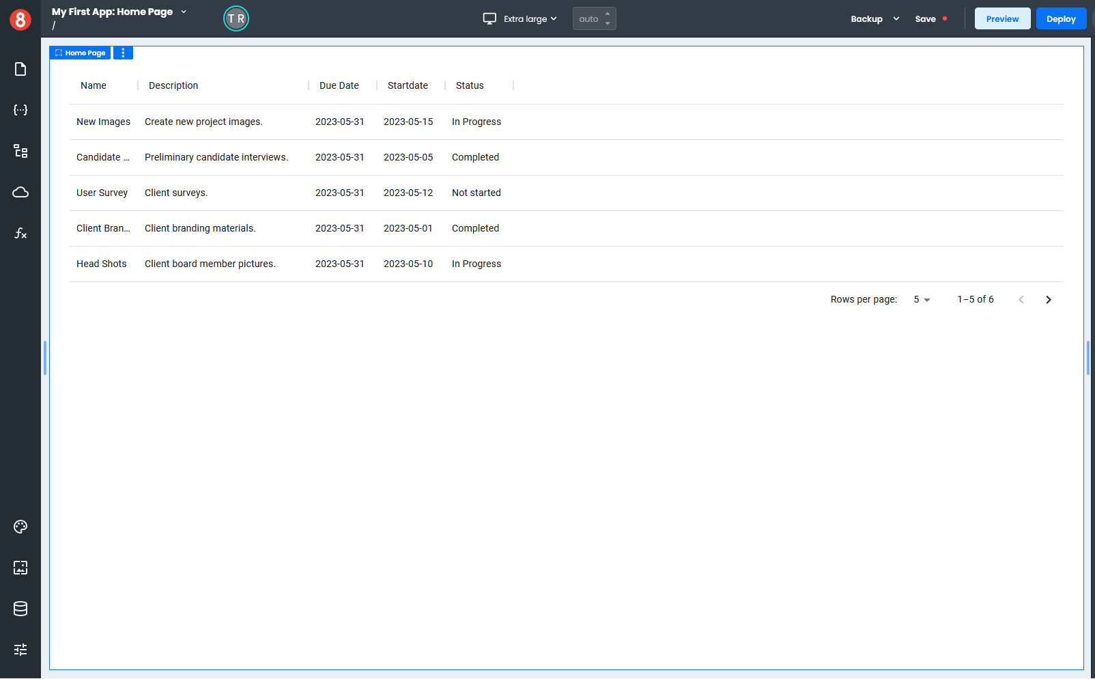Screen dimensions: 1095x679
Task: Go to next table page arrow
Action: [x=1049, y=300]
